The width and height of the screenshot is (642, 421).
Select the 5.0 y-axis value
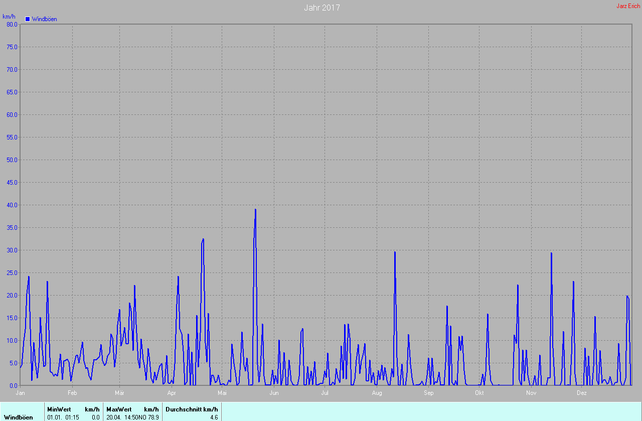point(13,363)
